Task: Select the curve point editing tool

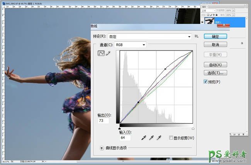Action: point(102,53)
